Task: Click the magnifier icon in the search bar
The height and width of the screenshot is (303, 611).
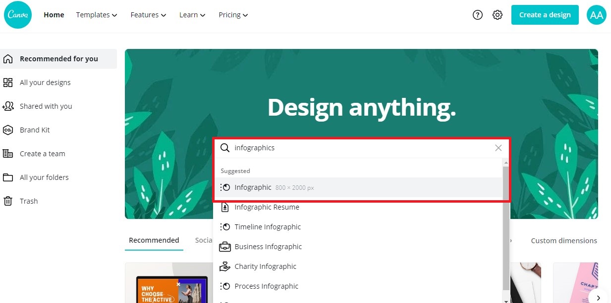Action: [225, 147]
